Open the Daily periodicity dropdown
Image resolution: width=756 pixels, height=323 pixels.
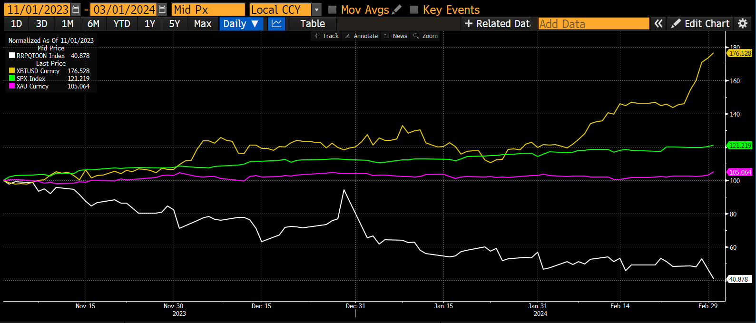click(241, 24)
